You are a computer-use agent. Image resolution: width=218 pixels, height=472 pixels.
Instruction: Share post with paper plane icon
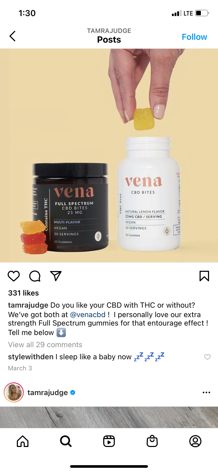click(x=56, y=276)
